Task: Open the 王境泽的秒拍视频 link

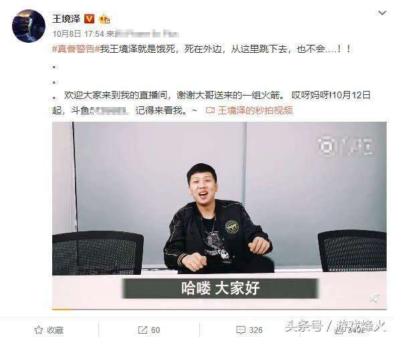Action: (x=255, y=110)
